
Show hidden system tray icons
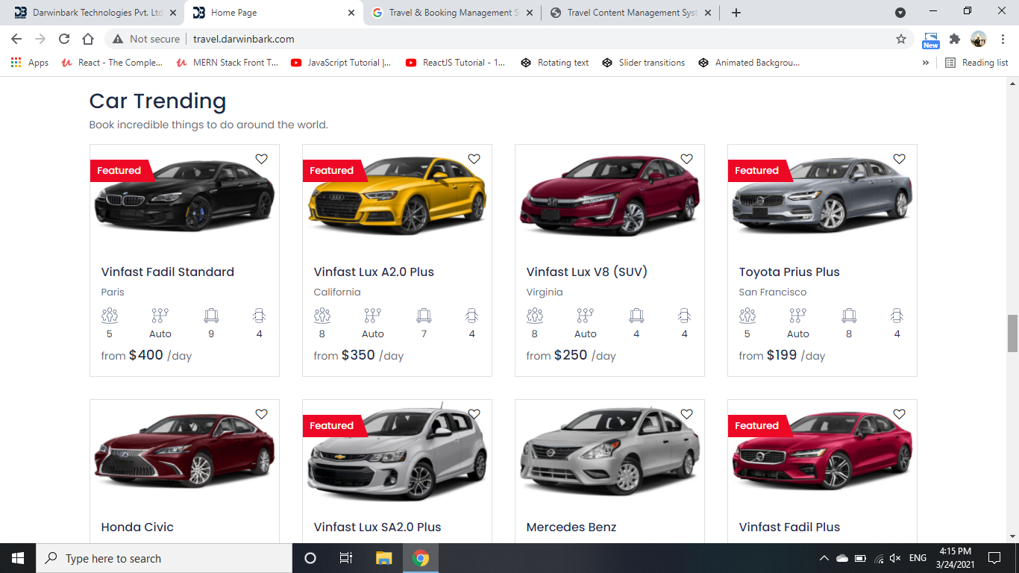pyautogui.click(x=824, y=558)
